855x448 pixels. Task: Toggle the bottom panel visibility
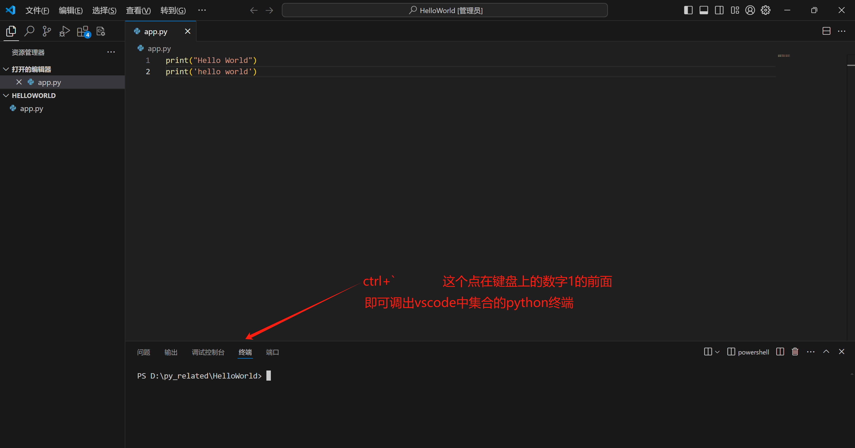pyautogui.click(x=704, y=10)
